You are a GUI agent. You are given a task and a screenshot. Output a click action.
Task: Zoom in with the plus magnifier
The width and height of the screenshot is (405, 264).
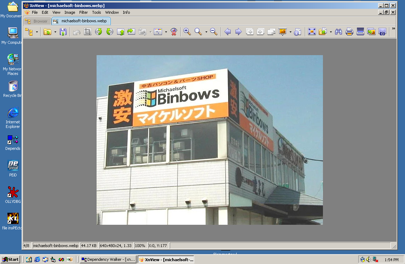pyautogui.click(x=187, y=32)
